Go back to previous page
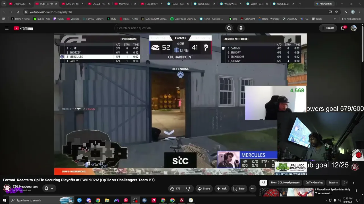Screen dimensions: 364x204 click(4, 12)
